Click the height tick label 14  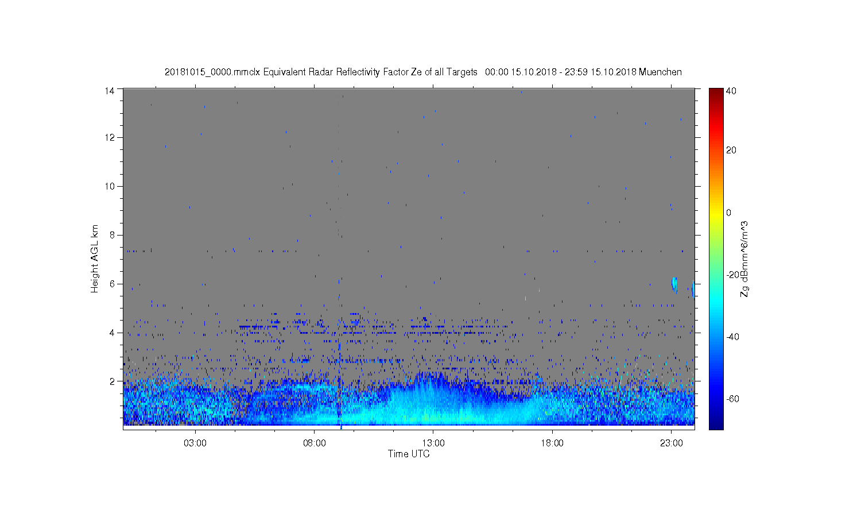click(110, 90)
